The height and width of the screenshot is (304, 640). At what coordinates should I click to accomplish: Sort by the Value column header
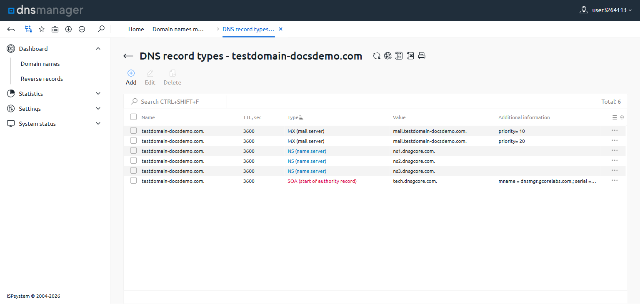(x=399, y=117)
